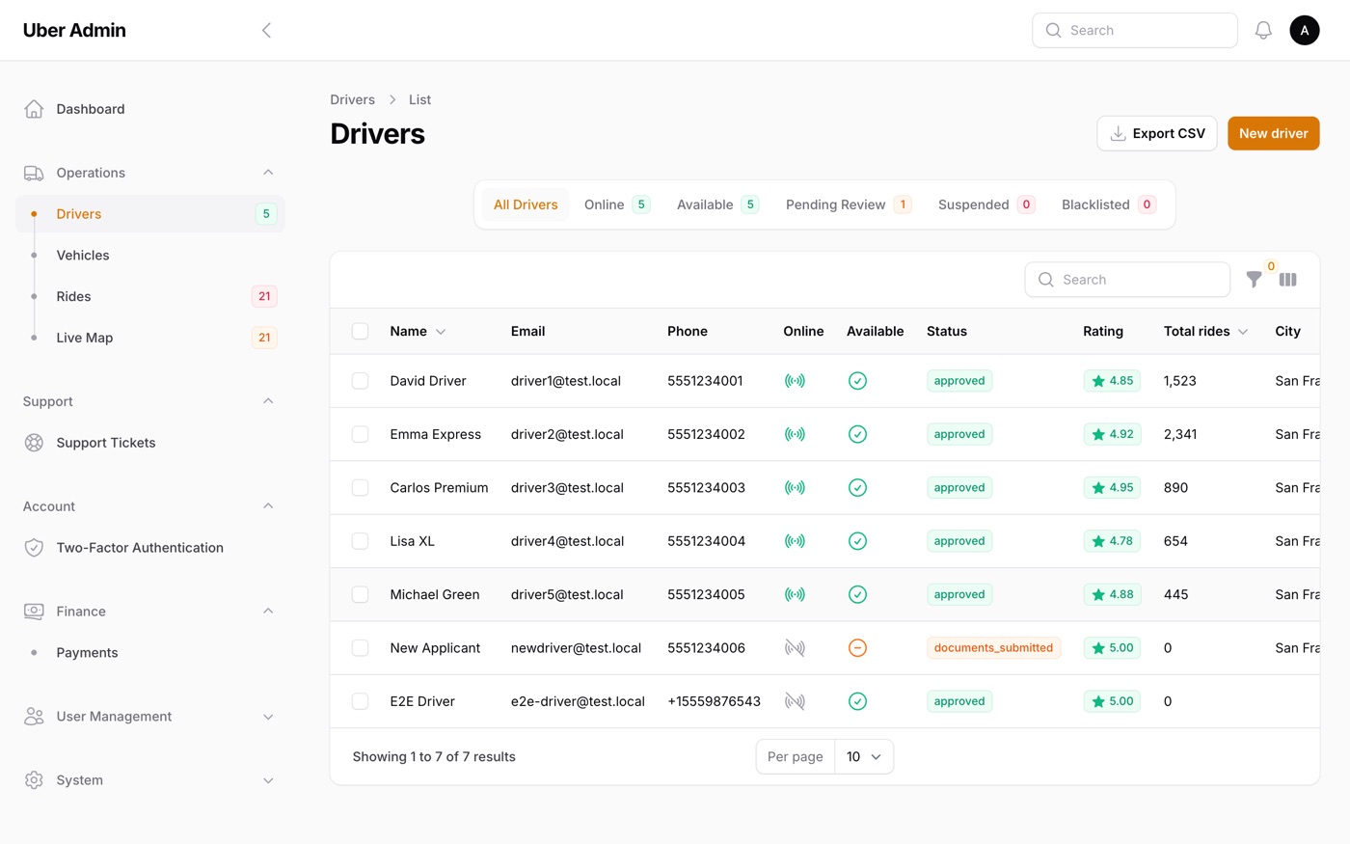Screen dimensions: 1350x844
Task: Select Michael Green's row checkbox
Action: (x=360, y=594)
